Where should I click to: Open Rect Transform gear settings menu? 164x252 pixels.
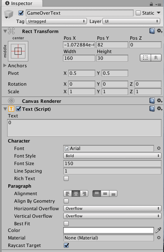click(159, 31)
